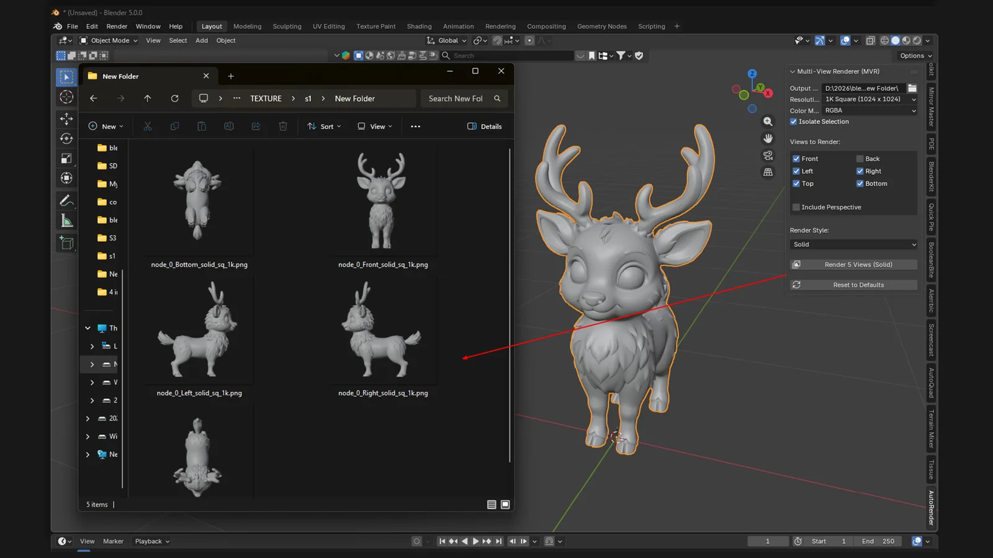Open the node_0_Front_solid_sq_1k.png thumbnail

382,201
